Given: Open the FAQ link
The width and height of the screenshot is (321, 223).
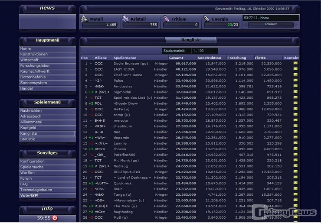Looking at the screenshot, I should pyautogui.click(x=47, y=184).
